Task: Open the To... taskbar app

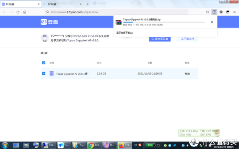Action: coord(64,145)
